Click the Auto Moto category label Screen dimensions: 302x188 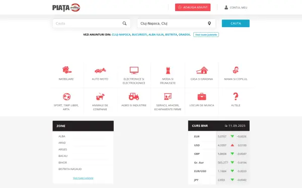[100, 79]
